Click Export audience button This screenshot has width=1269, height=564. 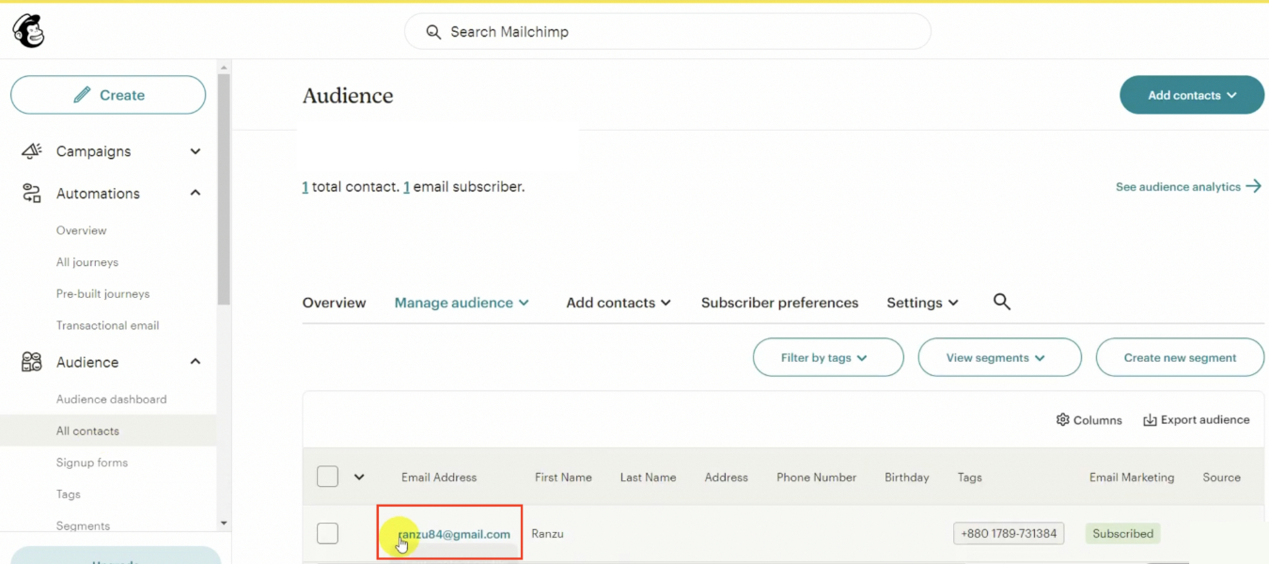(1197, 420)
